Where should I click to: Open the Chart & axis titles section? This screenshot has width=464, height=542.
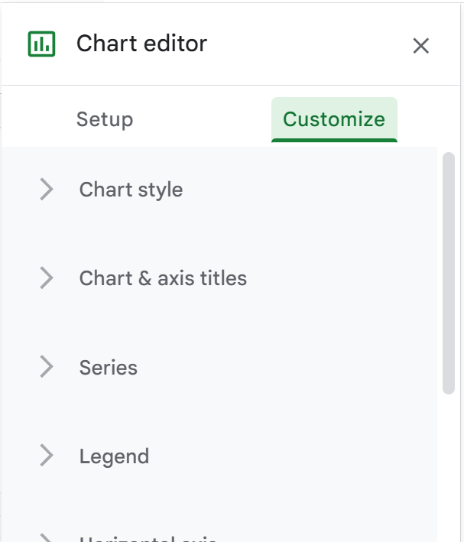[163, 278]
